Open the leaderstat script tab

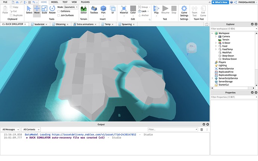pos(39,24)
